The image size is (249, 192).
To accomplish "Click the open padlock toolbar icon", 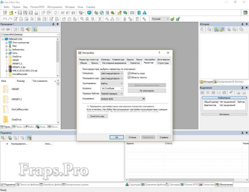I will point(130,19).
